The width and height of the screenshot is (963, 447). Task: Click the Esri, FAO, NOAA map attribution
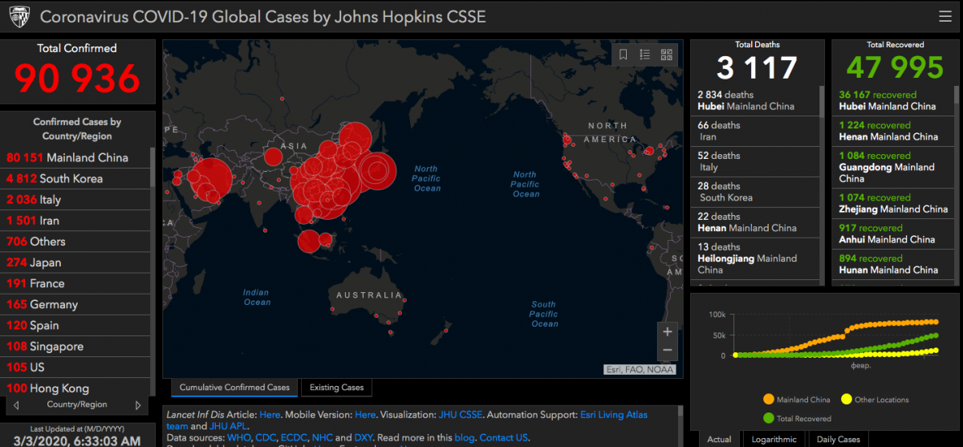pyautogui.click(x=640, y=370)
